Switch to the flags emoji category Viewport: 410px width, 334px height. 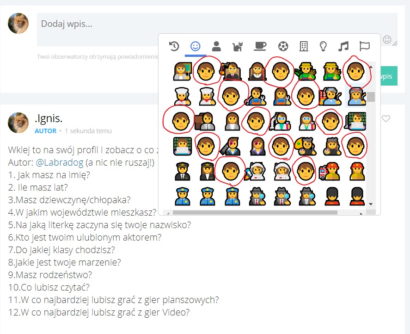pos(365,46)
